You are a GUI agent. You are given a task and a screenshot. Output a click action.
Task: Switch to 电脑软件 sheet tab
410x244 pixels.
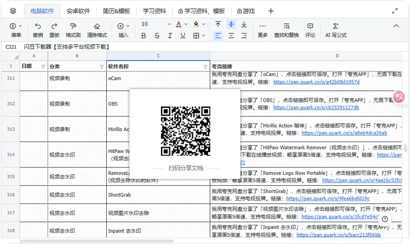42,11
